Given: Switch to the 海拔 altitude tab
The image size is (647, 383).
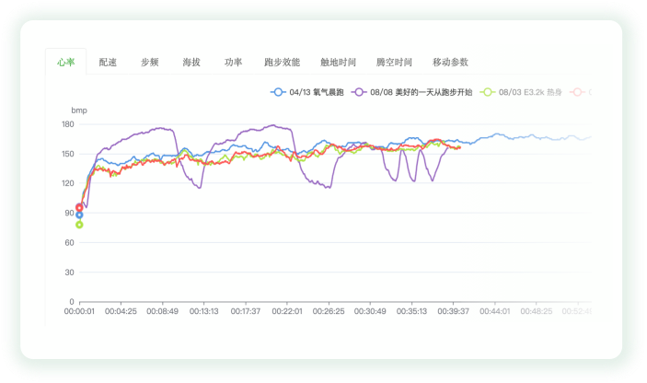Looking at the screenshot, I should [191, 62].
